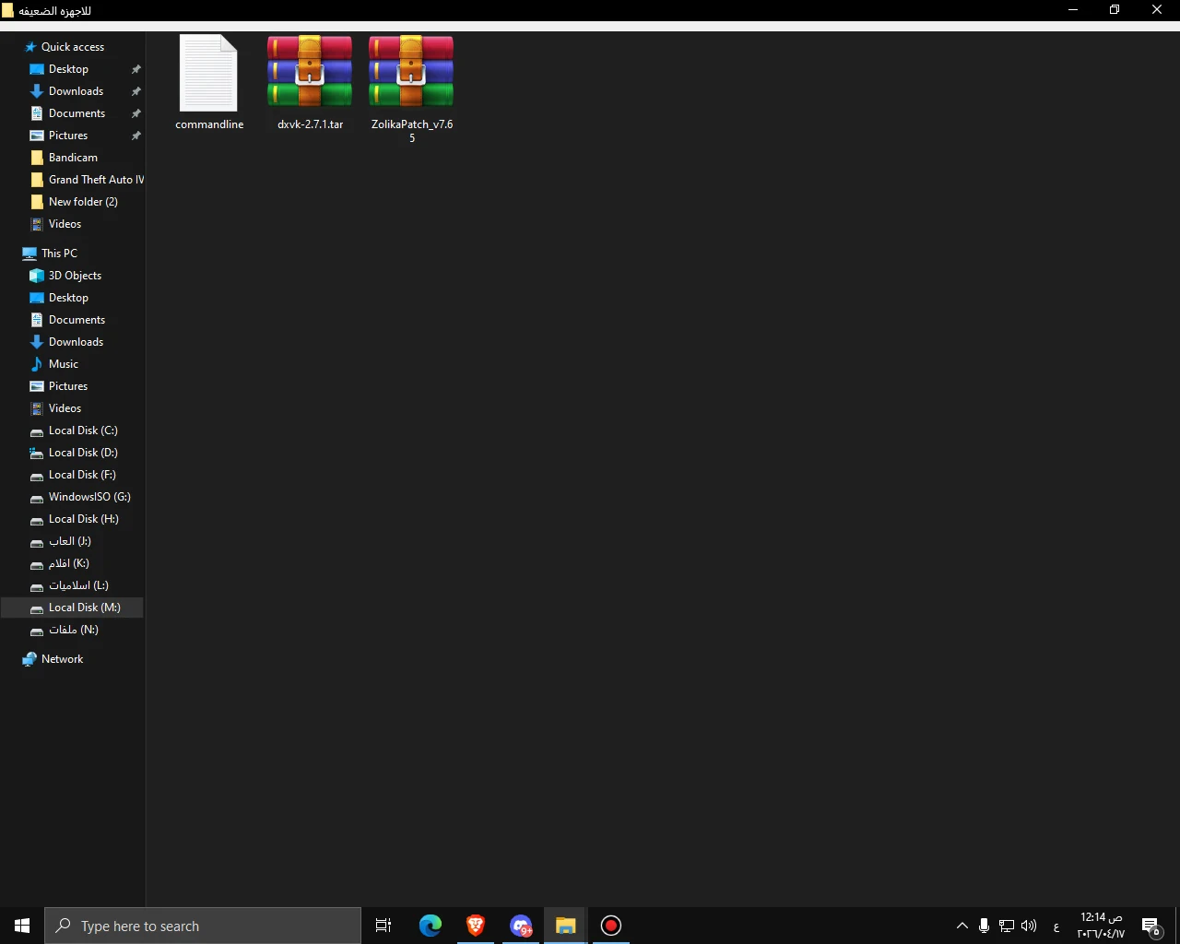Viewport: 1180px width, 944px height.
Task: Click the volume speaker tray icon
Action: tap(1029, 926)
